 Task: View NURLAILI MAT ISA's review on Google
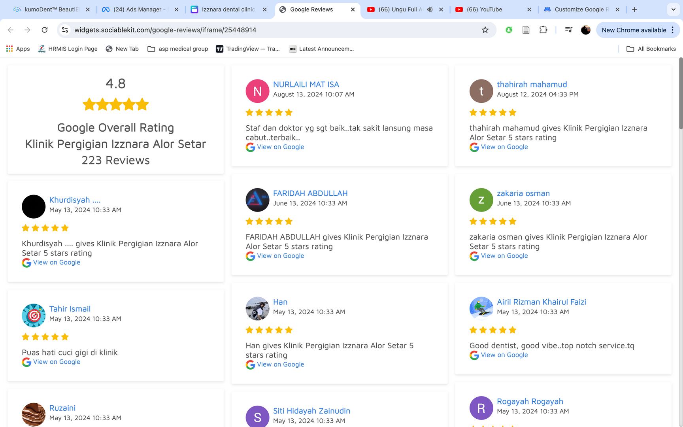[x=280, y=147]
